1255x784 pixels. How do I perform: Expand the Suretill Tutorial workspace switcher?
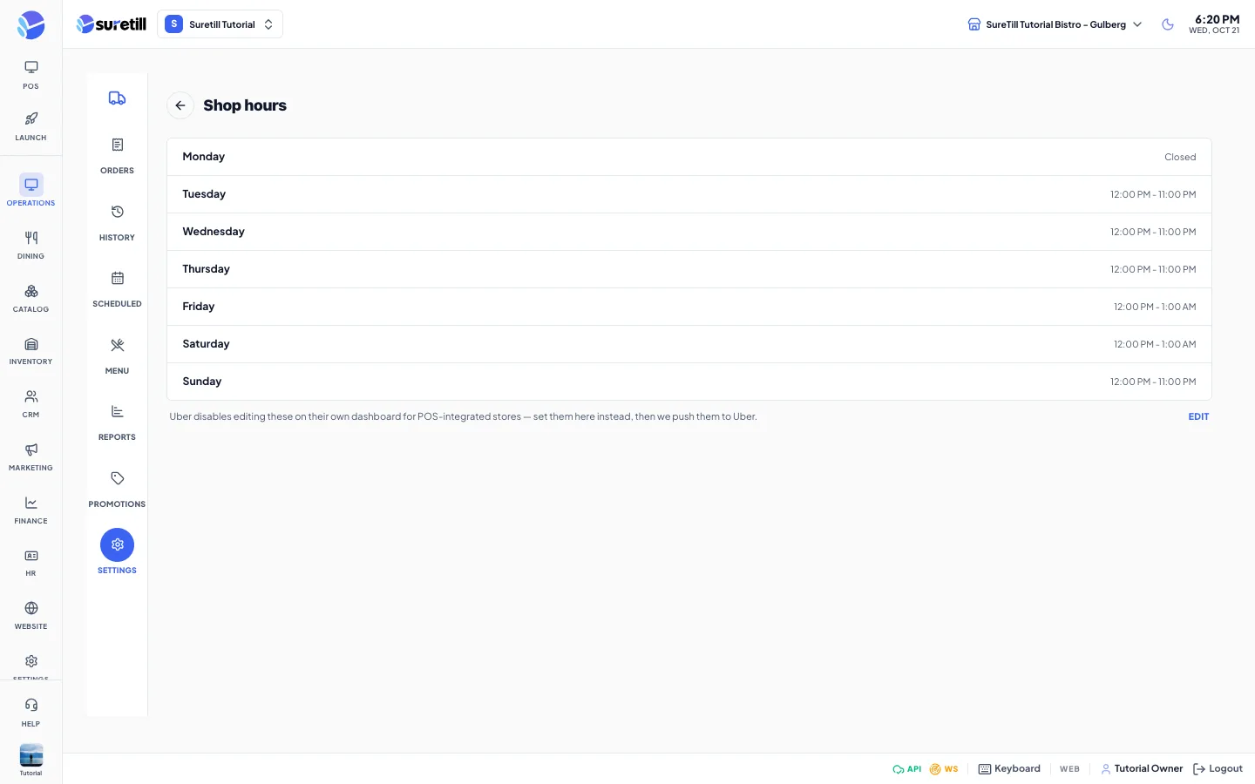[x=220, y=24]
